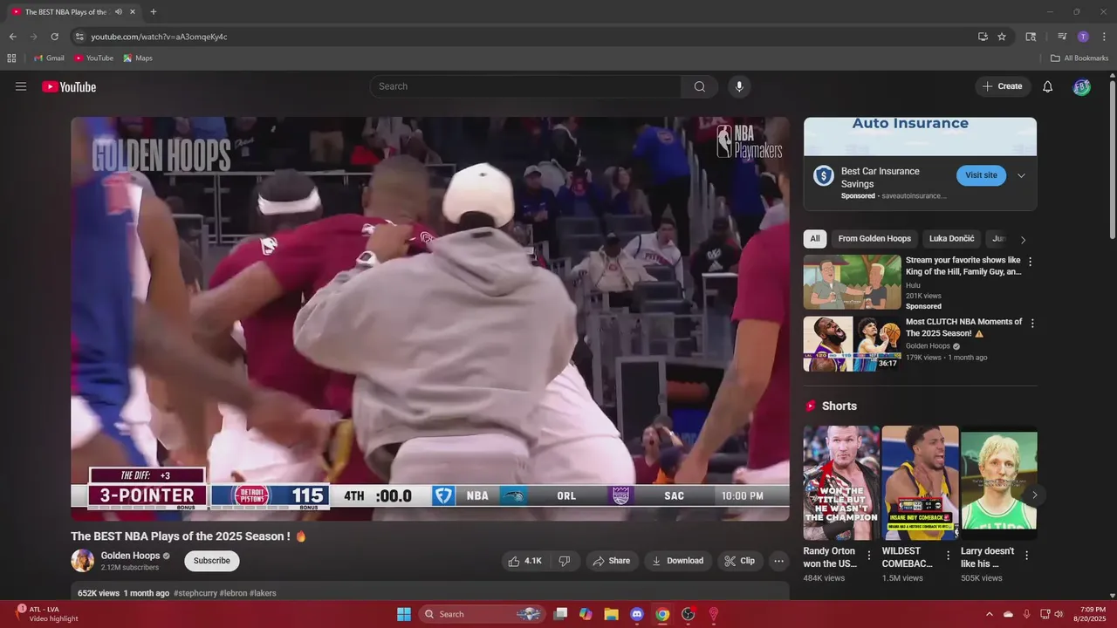Open the Maps bookmark
The height and width of the screenshot is (628, 1117).
[x=138, y=58]
